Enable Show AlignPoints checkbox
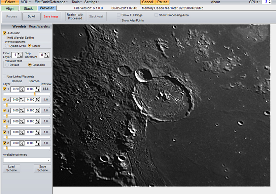The height and width of the screenshot is (194, 276). click(x=119, y=20)
